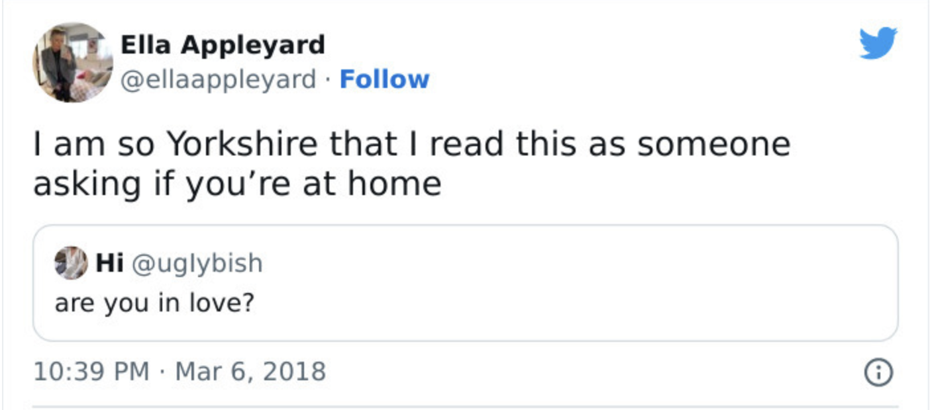
Task: Click the Twitter bird logo
Action: pyautogui.click(x=878, y=43)
